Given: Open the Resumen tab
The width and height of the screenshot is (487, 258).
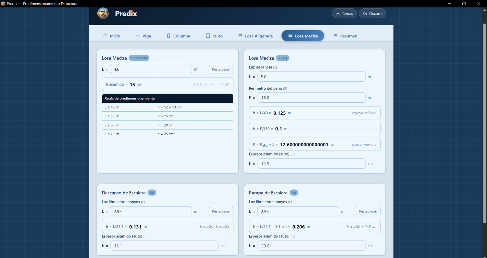Looking at the screenshot, I should (x=345, y=36).
